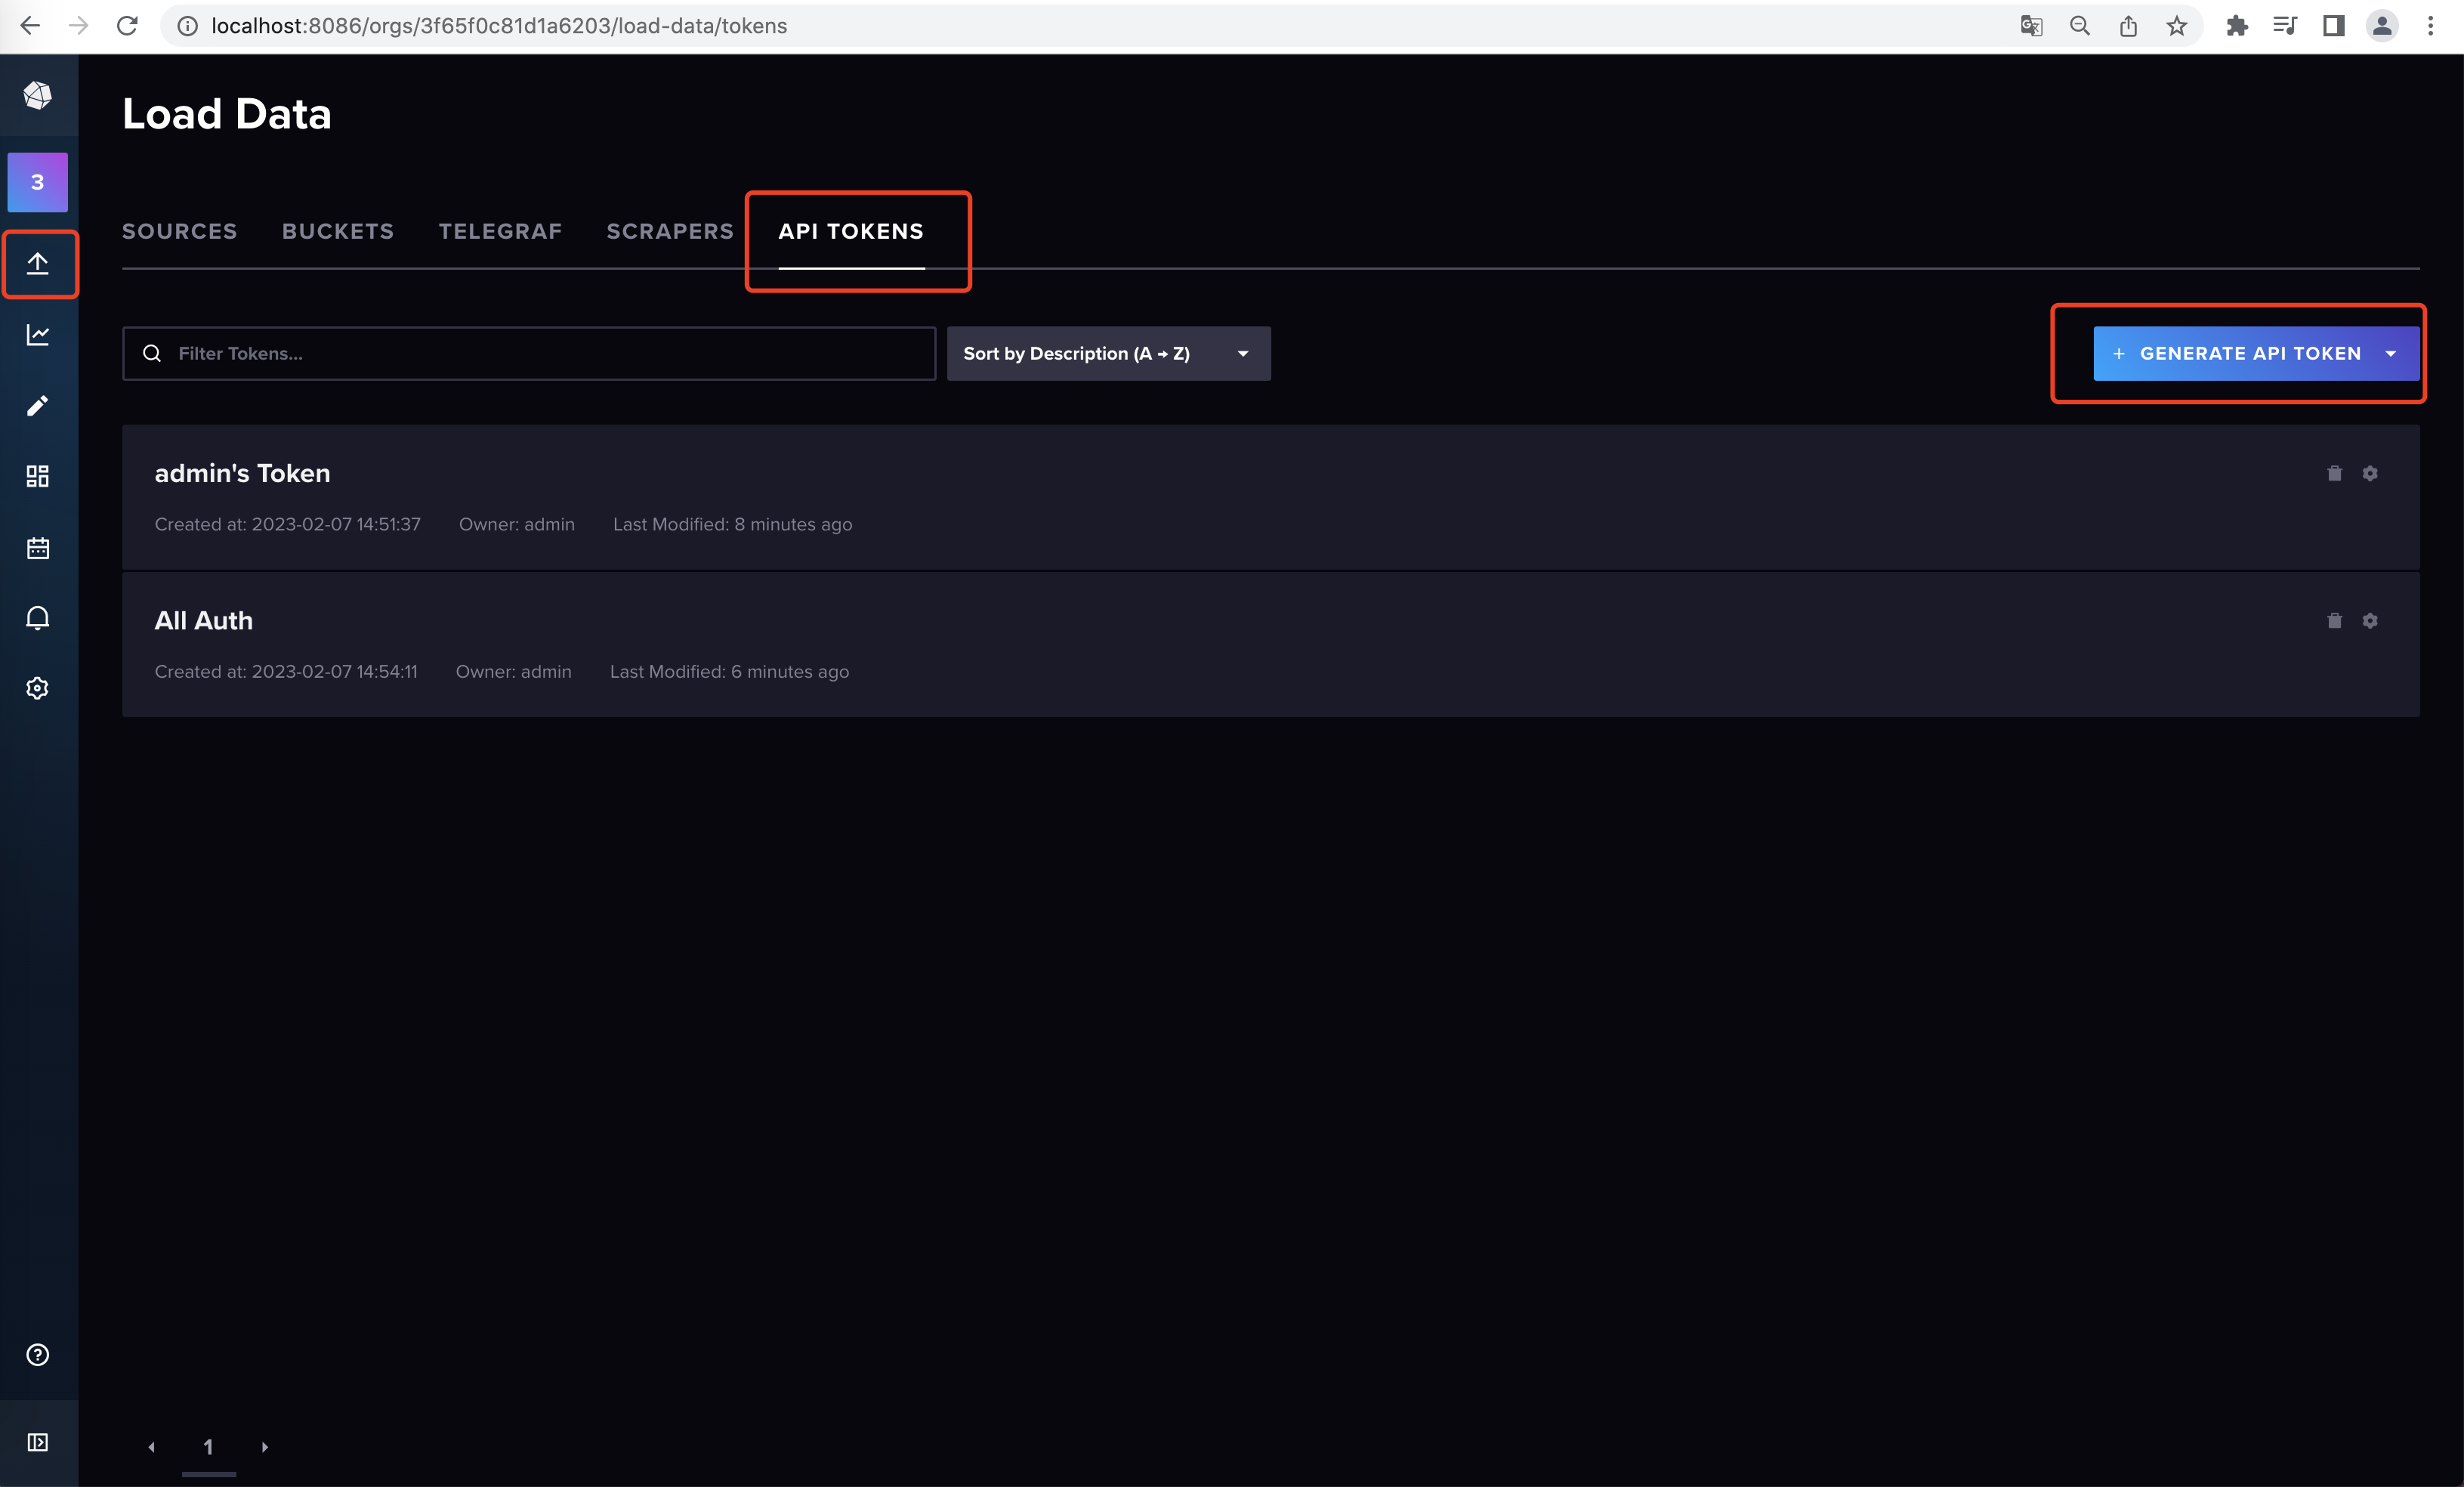Open Dashboards grid icon in sidebar

tap(38, 476)
